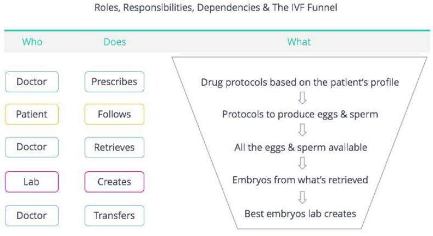Click the Drug protocols based on patient's profile text
This screenshot has height=236, width=433.
[x=300, y=82]
